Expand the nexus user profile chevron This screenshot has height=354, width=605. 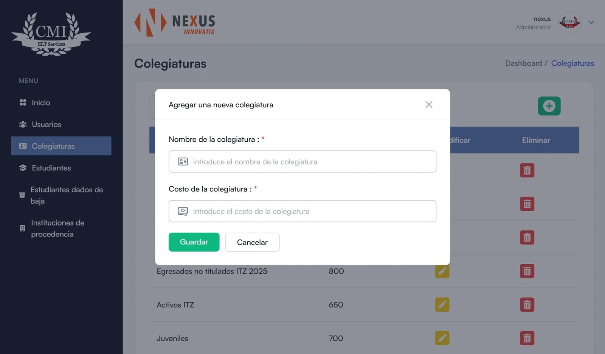pyautogui.click(x=591, y=22)
